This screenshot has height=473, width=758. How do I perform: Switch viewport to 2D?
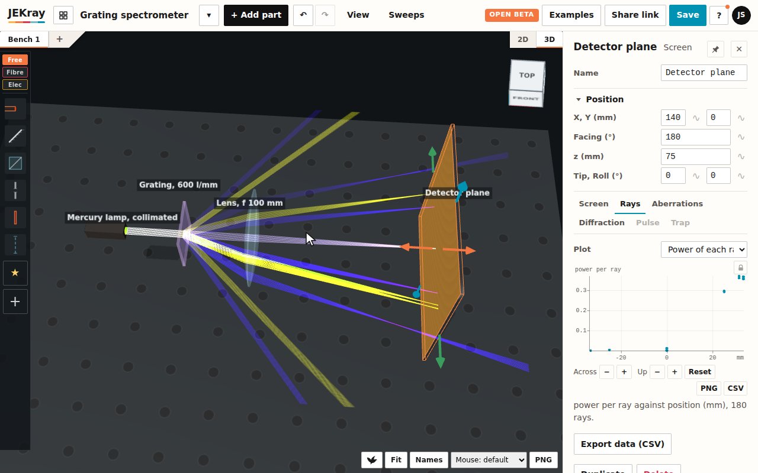pos(523,39)
